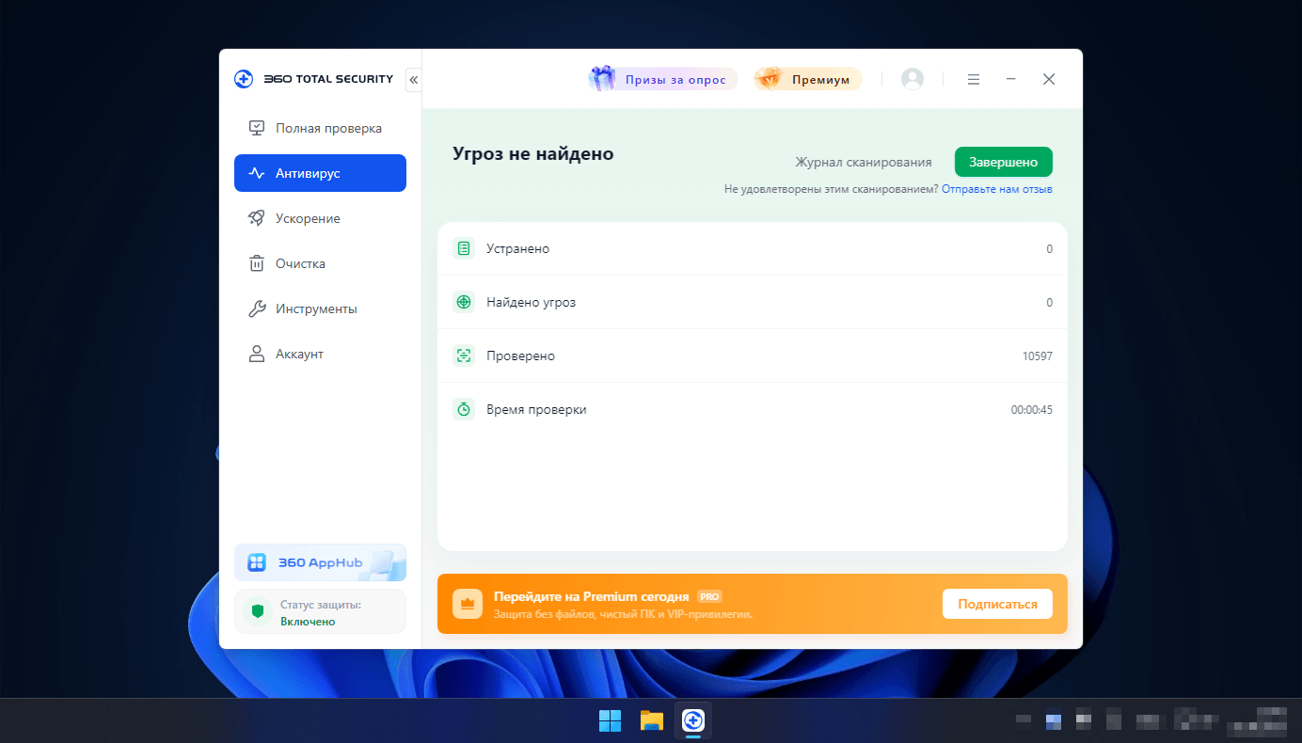Open the Очистка section
Screen dimensions: 1302x743
pos(320,263)
